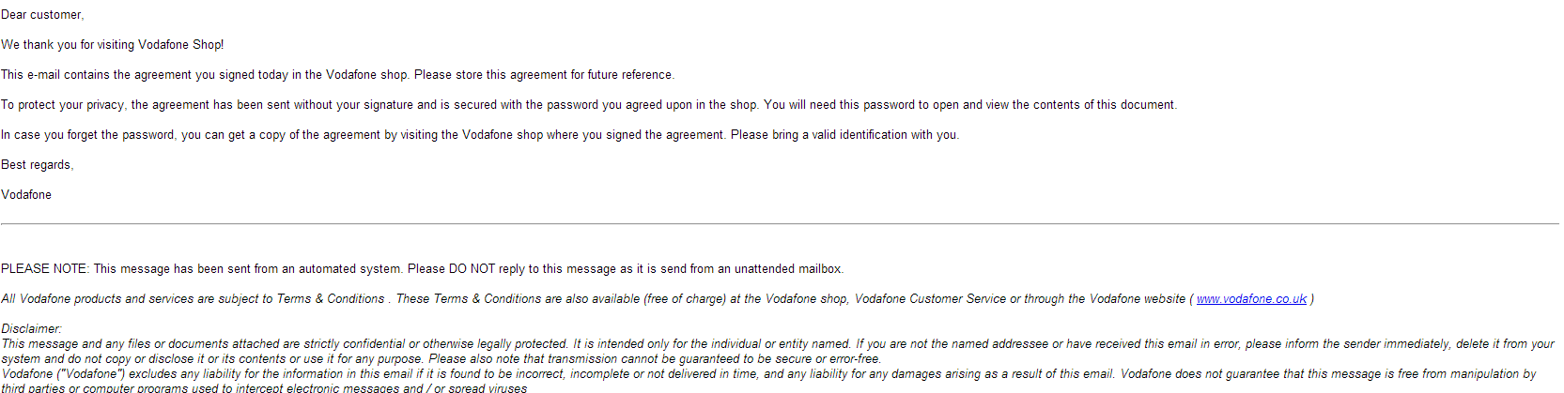Click the first 'Terms & Conditions' phrase
Screen dimensions: 1564x393
pos(331,299)
